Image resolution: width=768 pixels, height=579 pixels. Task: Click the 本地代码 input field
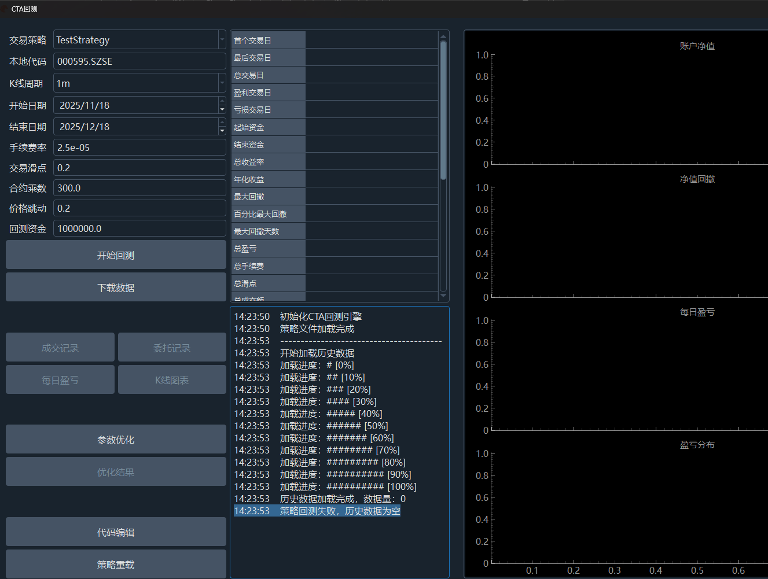tap(139, 61)
